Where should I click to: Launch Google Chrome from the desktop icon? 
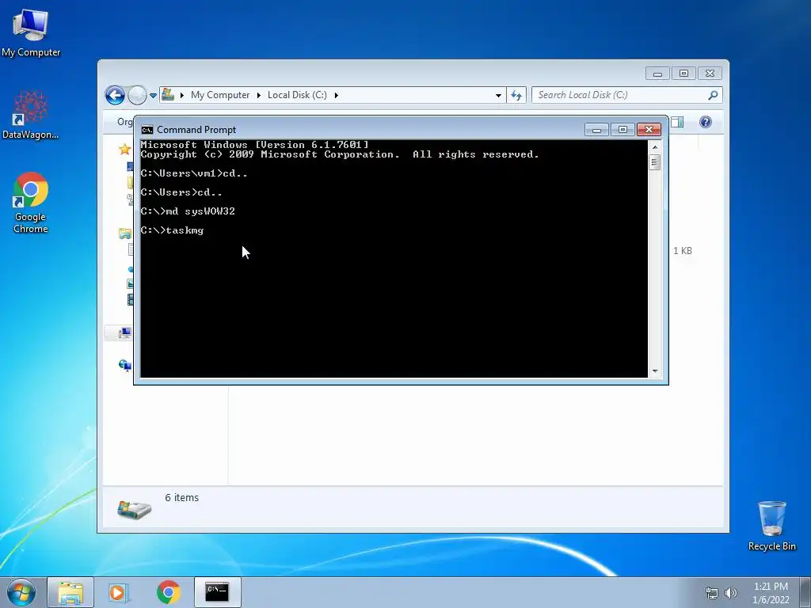pyautogui.click(x=31, y=202)
